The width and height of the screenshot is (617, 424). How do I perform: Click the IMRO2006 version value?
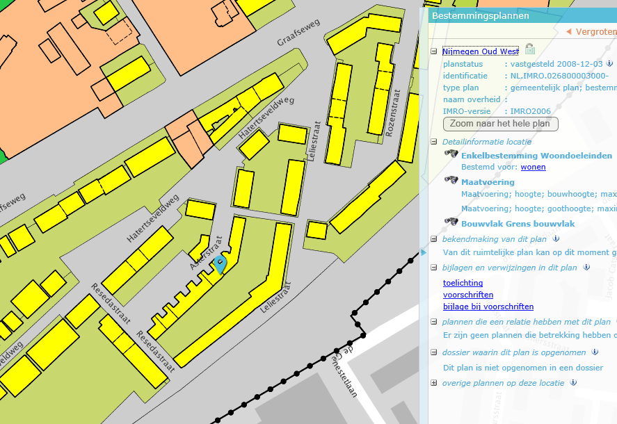click(x=531, y=111)
